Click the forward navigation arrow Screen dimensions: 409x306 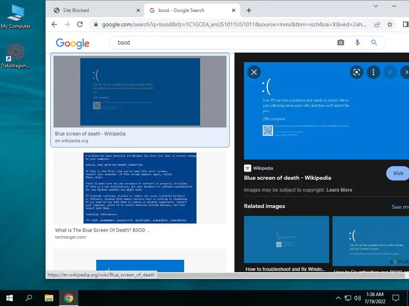point(67,24)
